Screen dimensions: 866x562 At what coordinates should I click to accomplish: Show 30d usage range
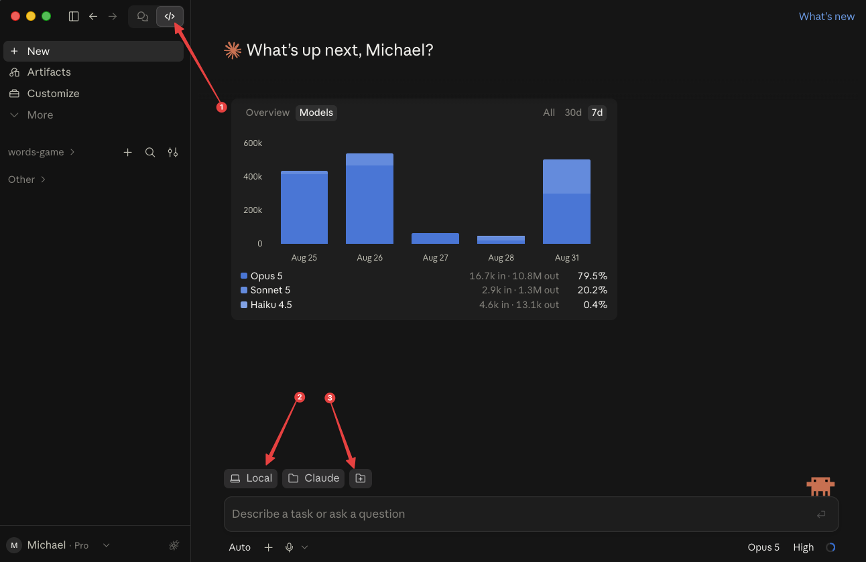click(573, 113)
